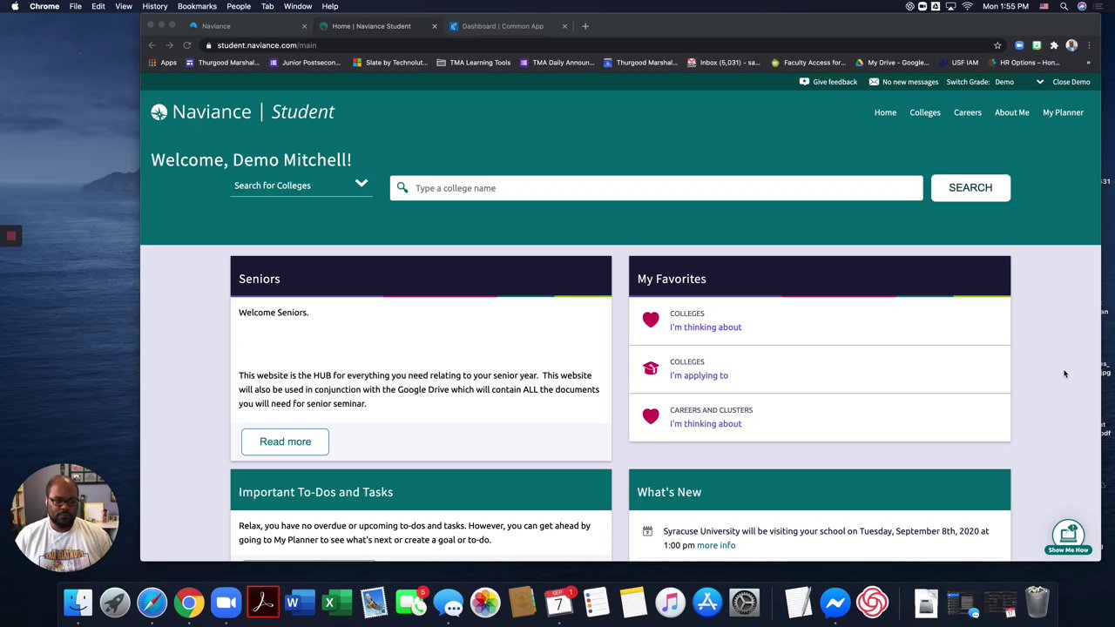Screen dimensions: 1115x627
Task: Open System Preferences from the dock
Action: point(745,603)
